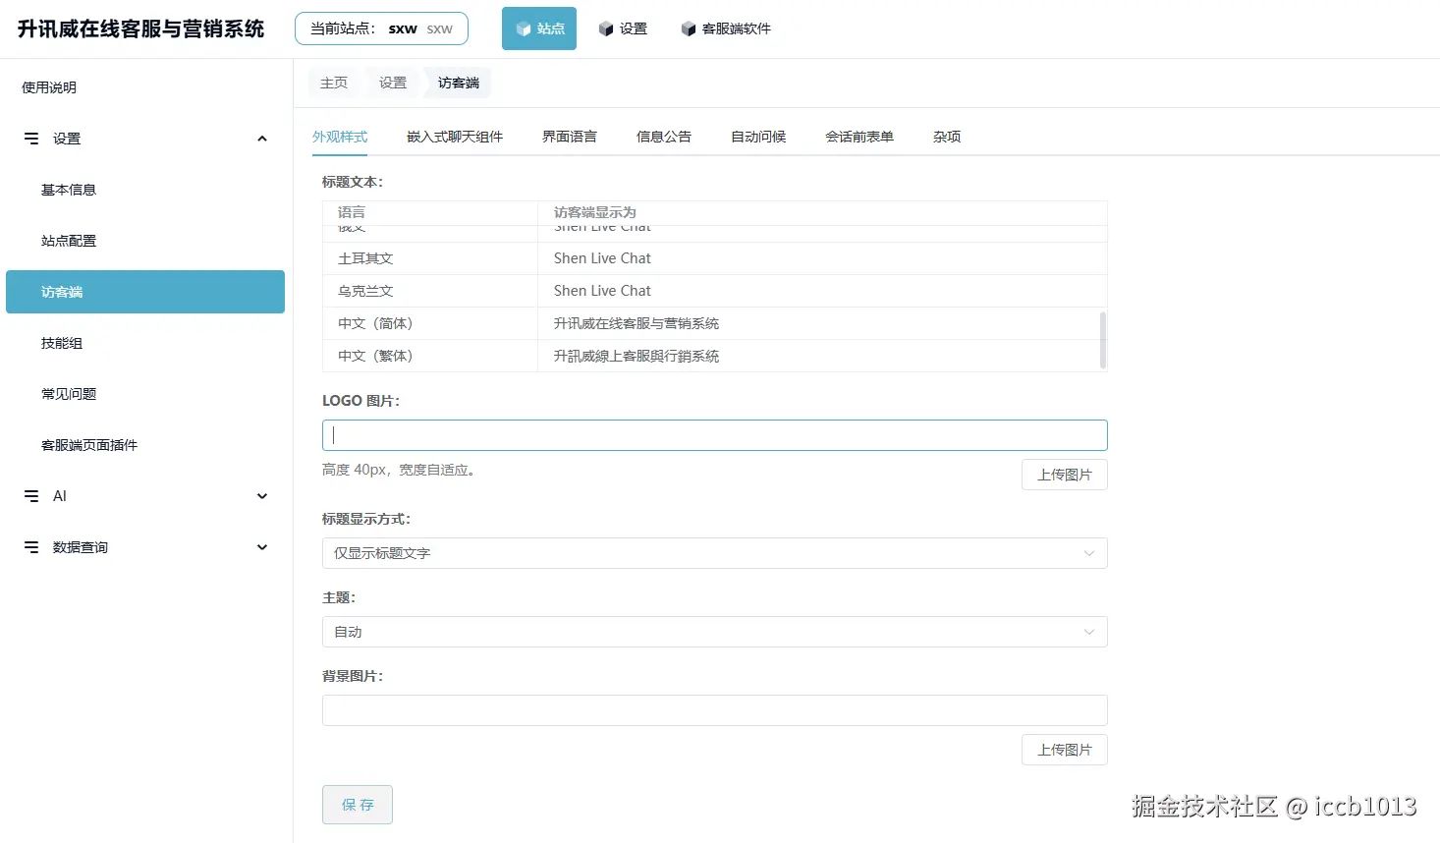Click the cube icon next to 设置 in top bar

pyautogui.click(x=605, y=28)
